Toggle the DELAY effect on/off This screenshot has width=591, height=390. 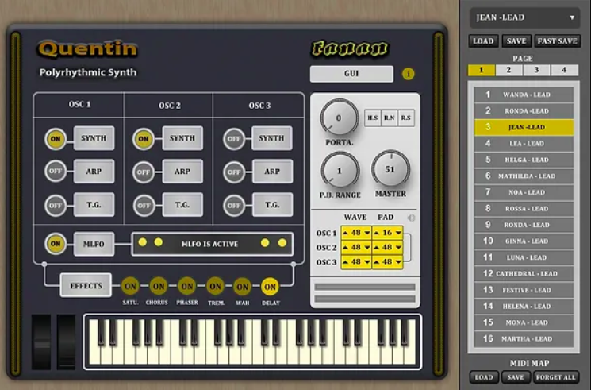pyautogui.click(x=270, y=287)
